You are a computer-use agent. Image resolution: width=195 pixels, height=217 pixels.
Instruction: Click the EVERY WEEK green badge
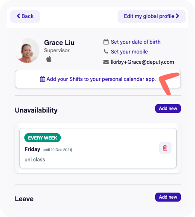[42, 138]
